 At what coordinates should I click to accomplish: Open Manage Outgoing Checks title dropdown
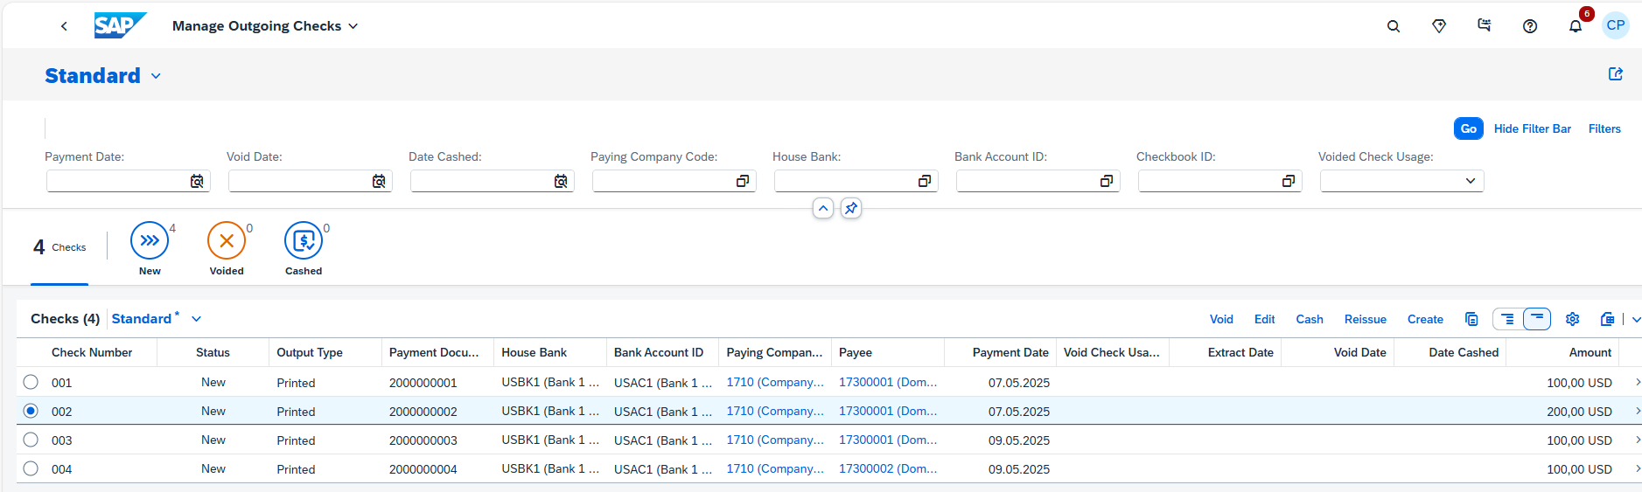pos(353,26)
